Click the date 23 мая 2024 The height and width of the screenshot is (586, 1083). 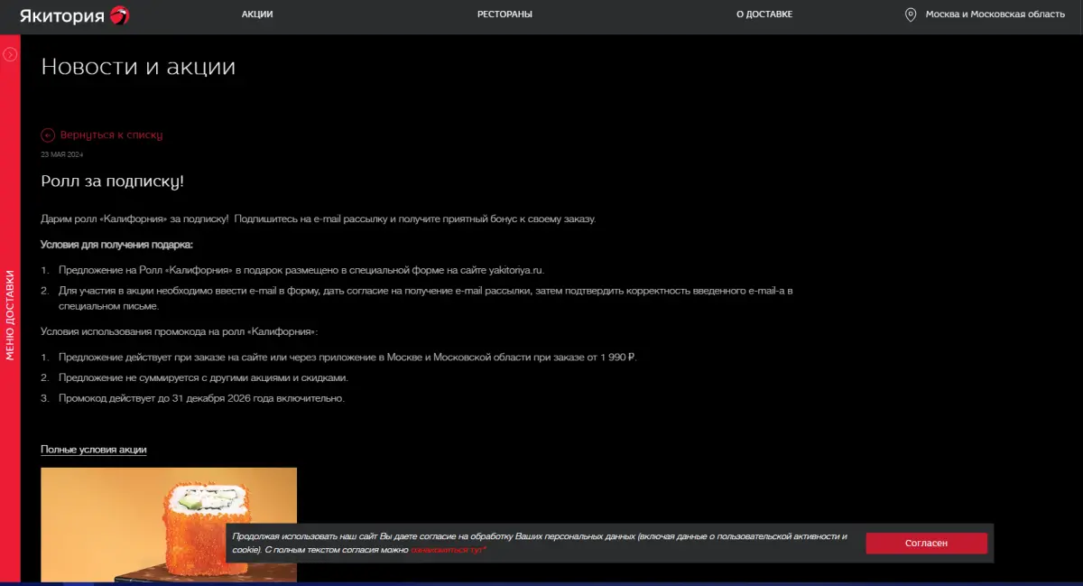(61, 154)
